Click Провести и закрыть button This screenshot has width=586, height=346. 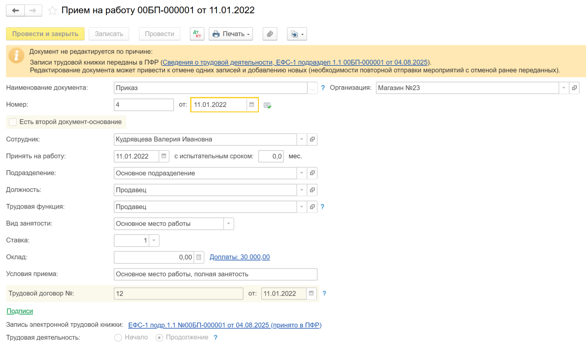coord(45,34)
